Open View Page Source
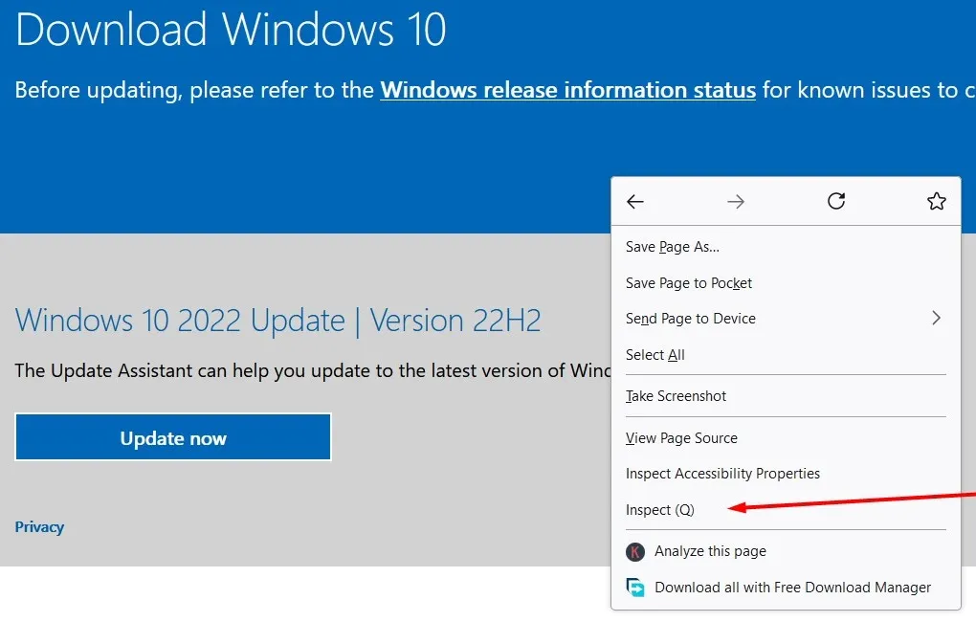 point(786,438)
